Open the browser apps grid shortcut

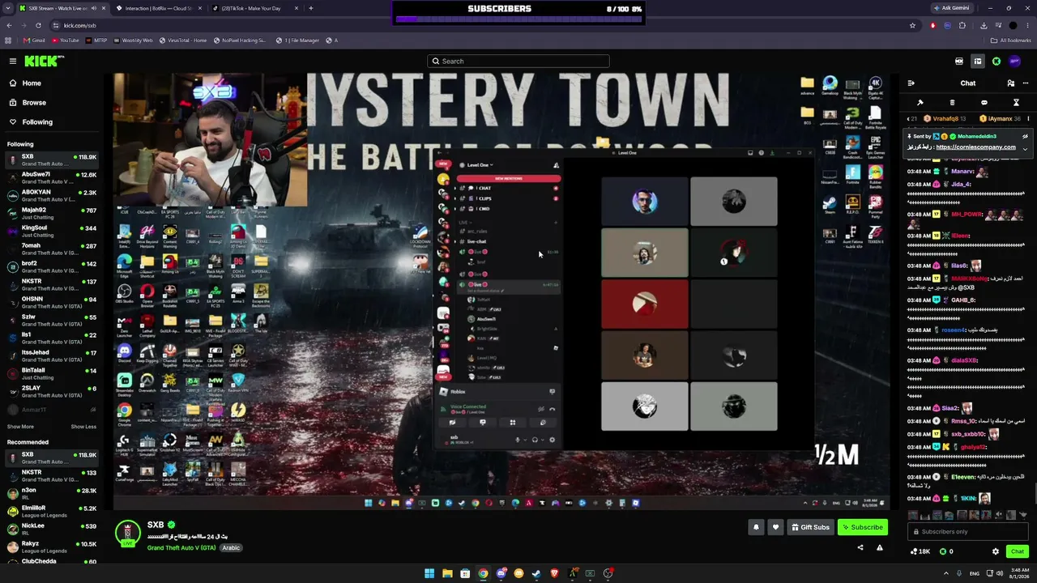(x=9, y=40)
